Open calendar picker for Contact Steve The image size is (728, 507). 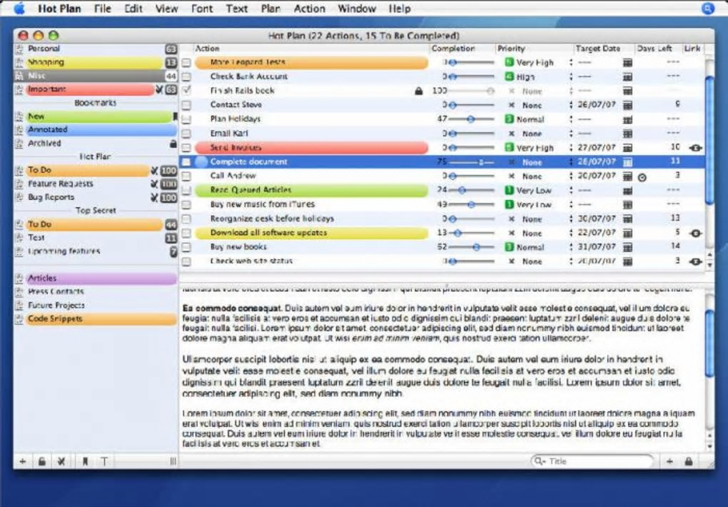pyautogui.click(x=627, y=106)
